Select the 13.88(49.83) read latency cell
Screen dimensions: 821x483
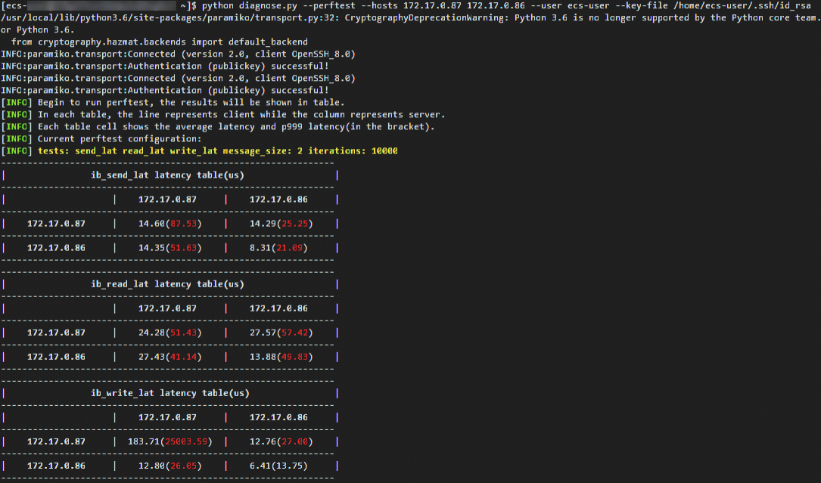click(x=280, y=356)
